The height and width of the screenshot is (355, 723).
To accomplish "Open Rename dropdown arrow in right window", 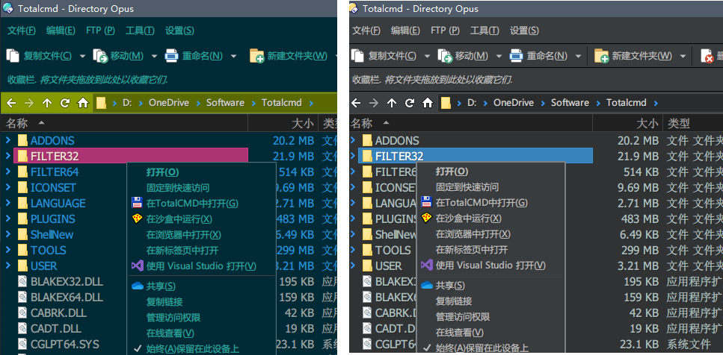I will pos(578,56).
